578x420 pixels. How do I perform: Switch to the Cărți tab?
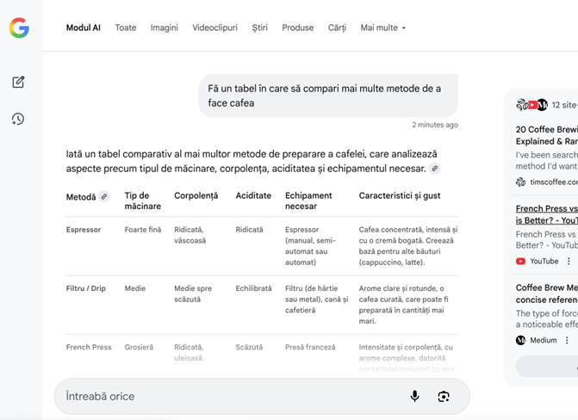point(337,28)
